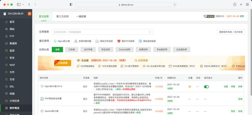Select the Docker应用 category filter
Image resolution: width=252 pixels, height=115 pixels.
124,49
